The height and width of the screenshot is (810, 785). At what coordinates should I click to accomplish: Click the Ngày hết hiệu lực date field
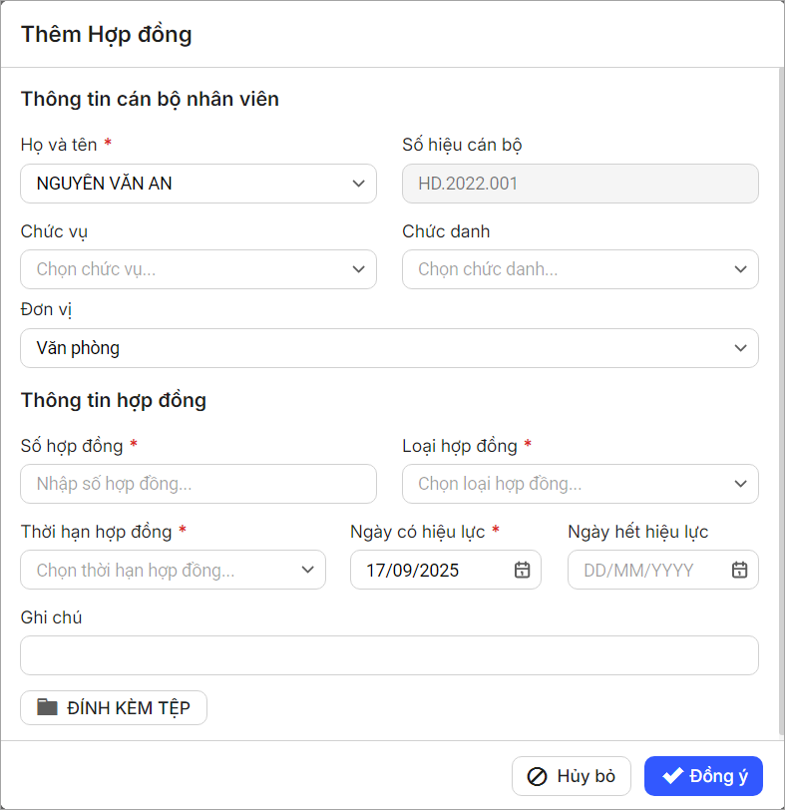pos(648,571)
